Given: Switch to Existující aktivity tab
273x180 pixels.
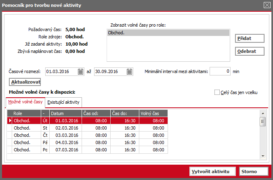Looking at the screenshot, I should tap(63, 102).
